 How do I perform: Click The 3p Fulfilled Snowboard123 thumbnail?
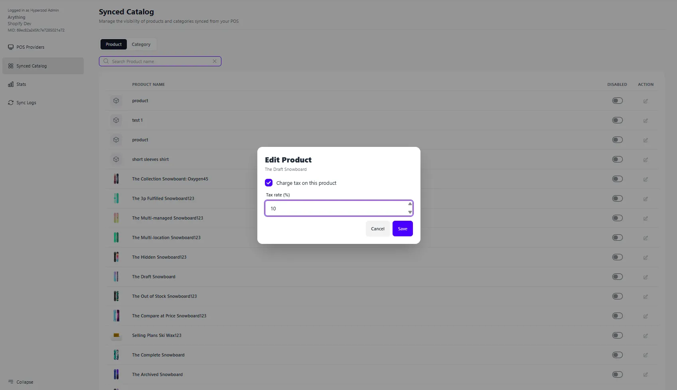coord(116,198)
